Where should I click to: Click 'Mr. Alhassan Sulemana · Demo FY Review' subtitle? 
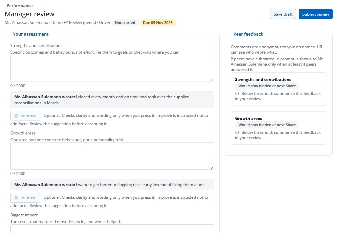(57, 23)
